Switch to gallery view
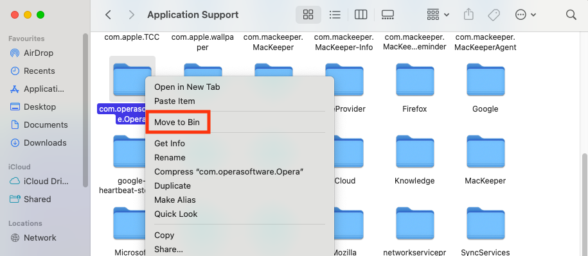This screenshot has width=588, height=256. (387, 15)
